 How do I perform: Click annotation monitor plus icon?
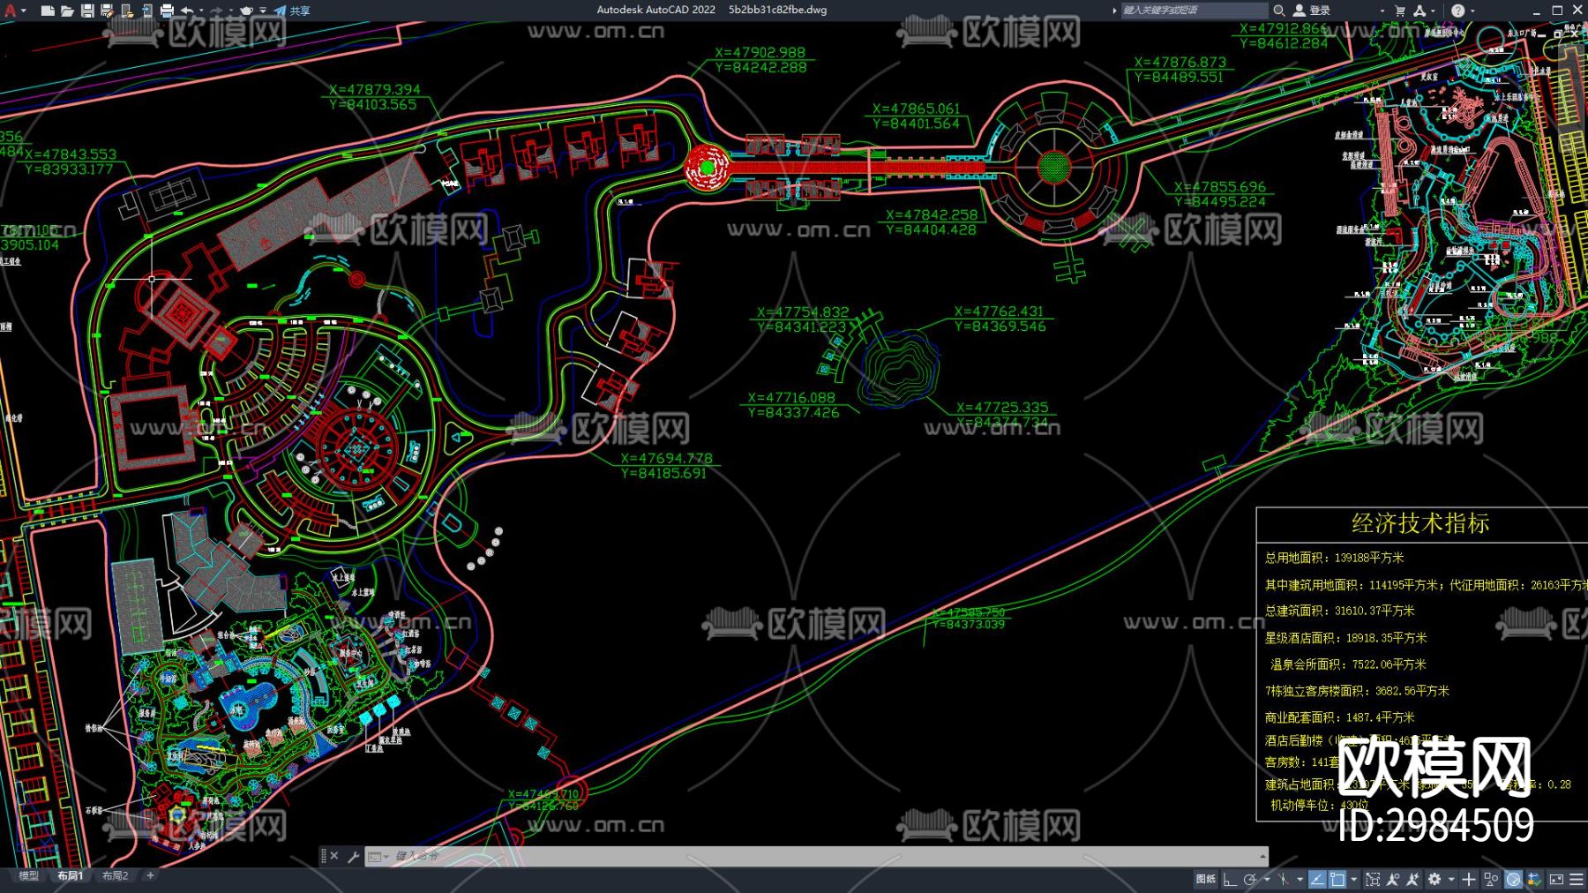point(1469,880)
